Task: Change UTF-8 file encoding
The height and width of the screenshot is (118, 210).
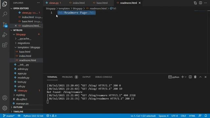Action: [x=175, y=116]
